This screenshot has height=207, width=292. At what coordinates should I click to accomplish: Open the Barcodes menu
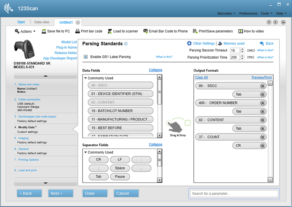226,13
